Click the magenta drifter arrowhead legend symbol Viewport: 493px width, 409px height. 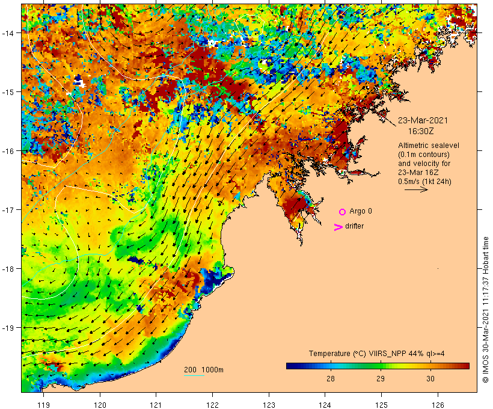(x=338, y=227)
